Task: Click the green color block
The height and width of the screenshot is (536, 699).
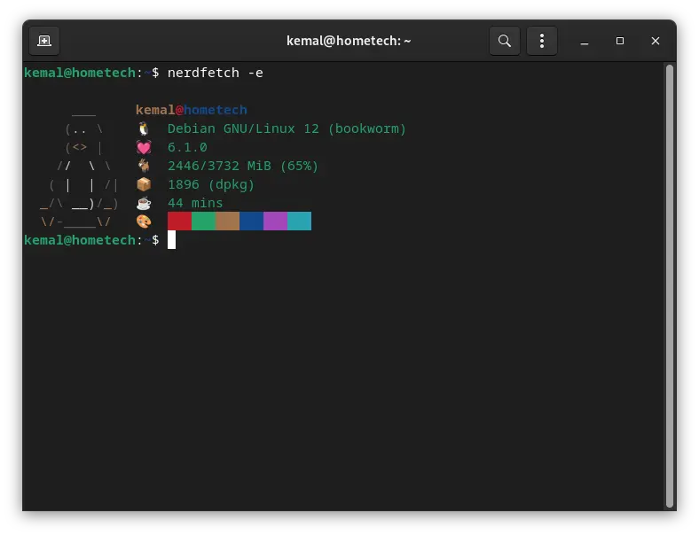Action: (204, 221)
